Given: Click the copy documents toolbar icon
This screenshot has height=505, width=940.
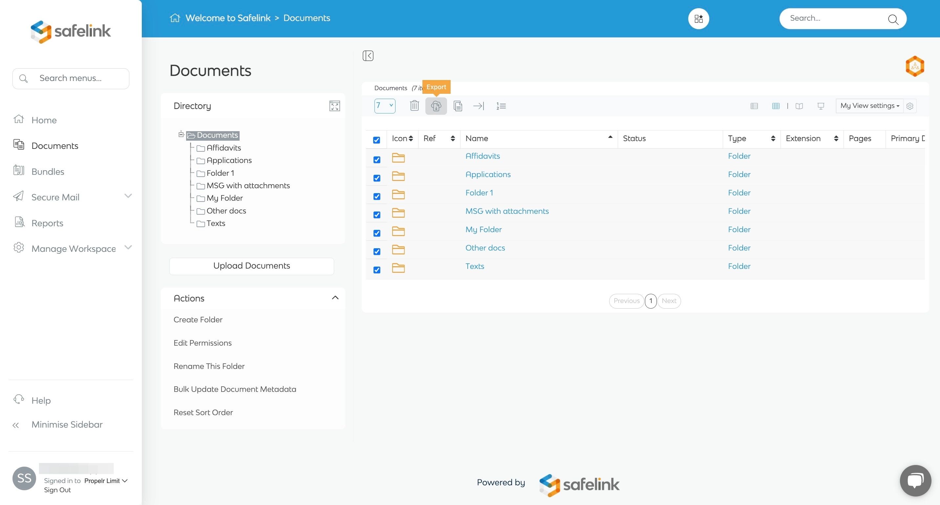Looking at the screenshot, I should 458,106.
